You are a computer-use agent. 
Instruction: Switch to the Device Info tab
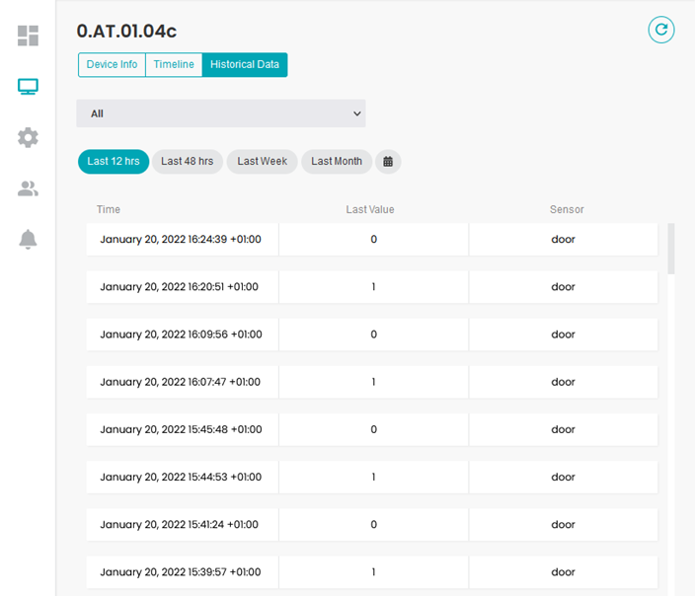(112, 65)
